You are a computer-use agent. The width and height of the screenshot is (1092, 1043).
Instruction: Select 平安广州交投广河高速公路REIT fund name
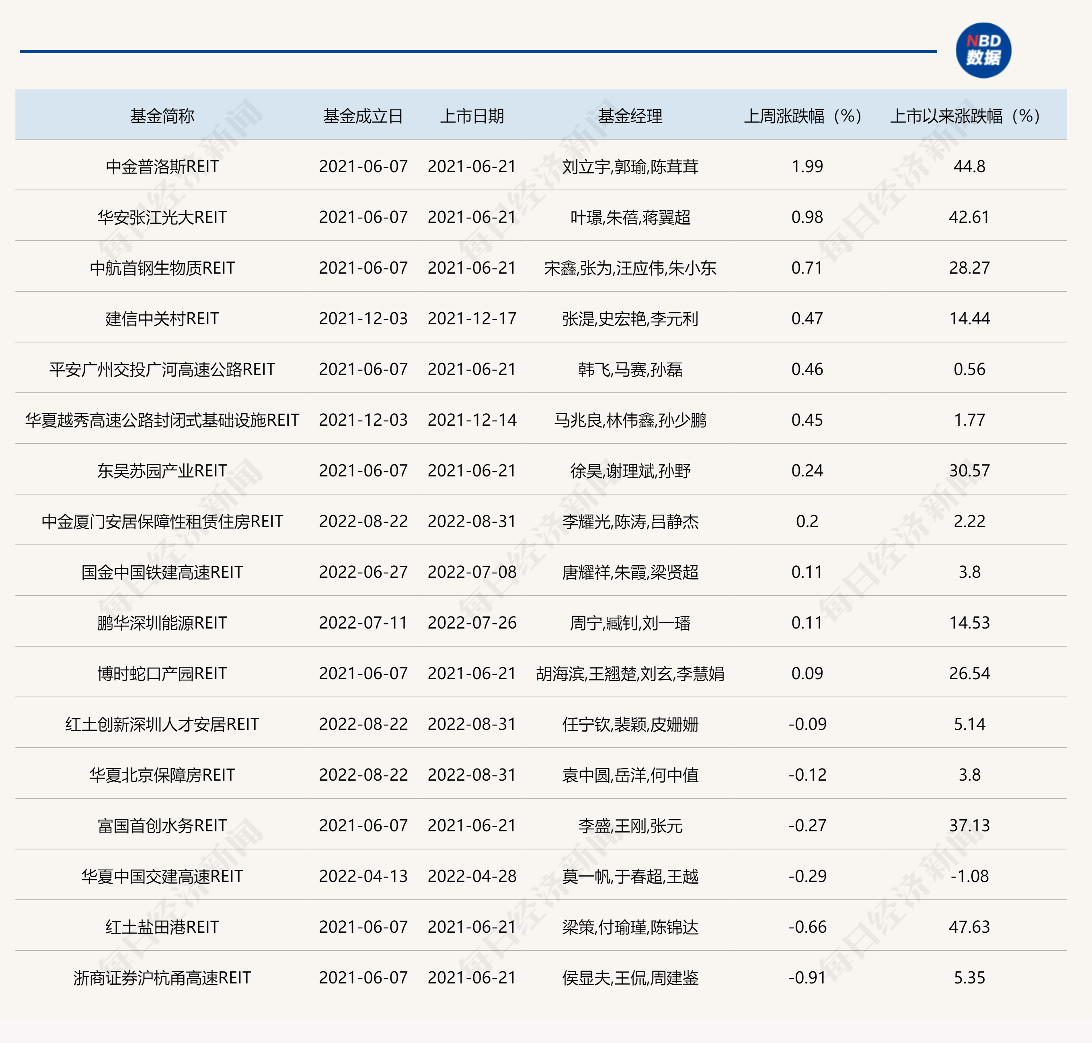coord(162,369)
